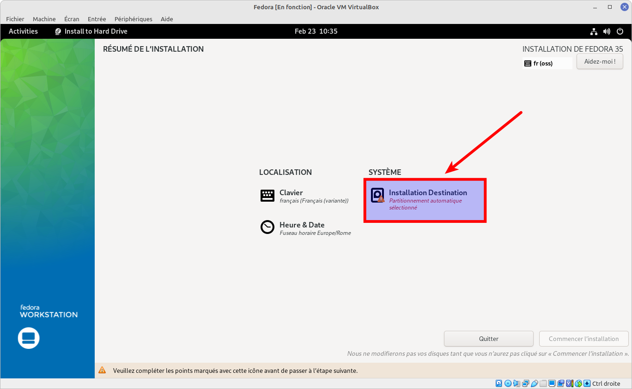Click Fuseau horaire Europe/Rome text

click(315, 233)
